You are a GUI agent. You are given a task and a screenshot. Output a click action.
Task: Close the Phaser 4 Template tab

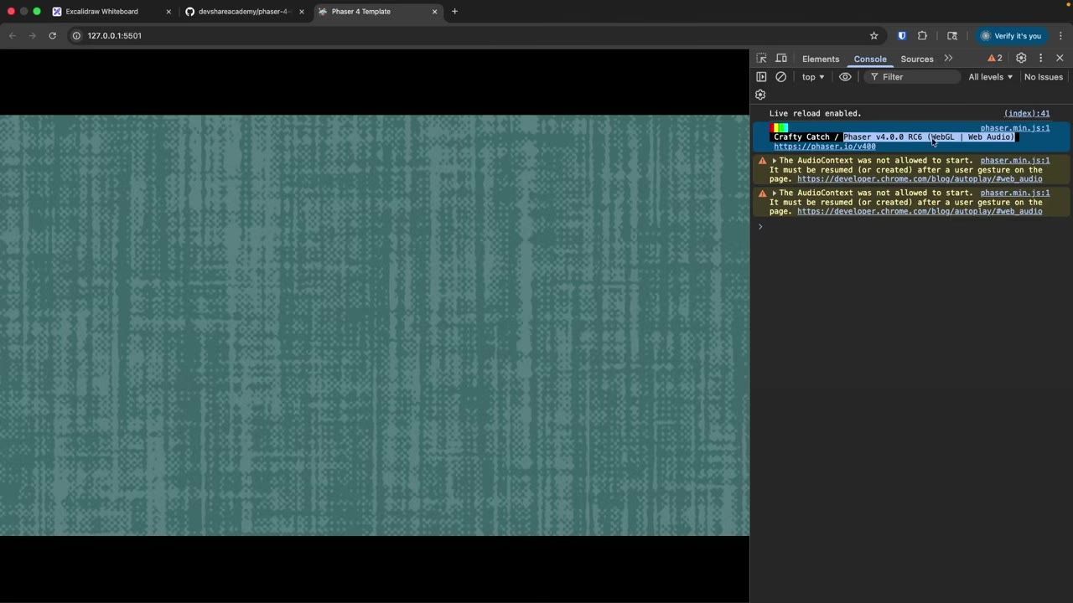pos(435,12)
